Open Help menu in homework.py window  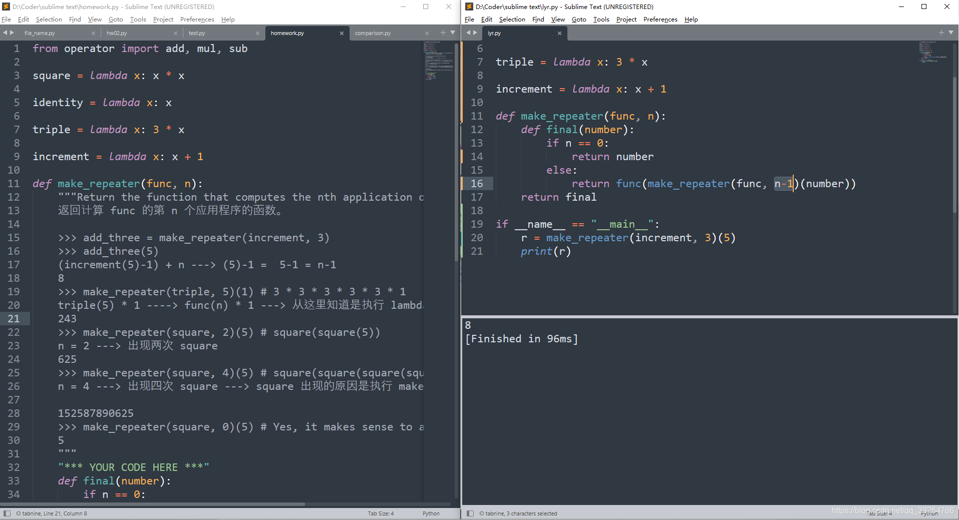[x=228, y=20]
